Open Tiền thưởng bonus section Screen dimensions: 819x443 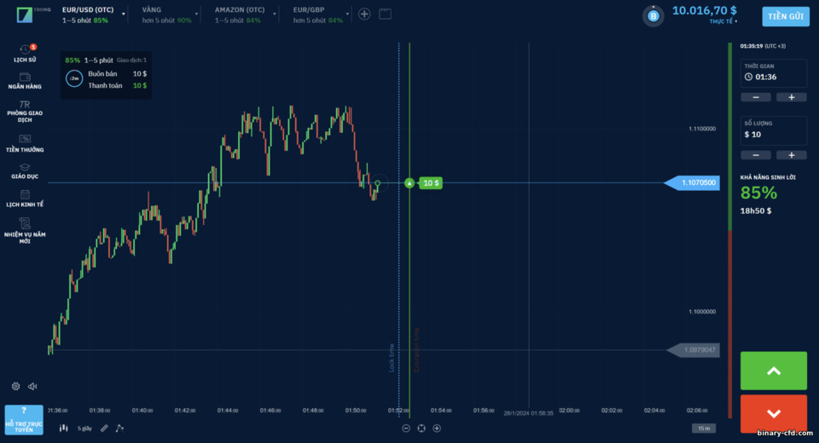click(25, 143)
